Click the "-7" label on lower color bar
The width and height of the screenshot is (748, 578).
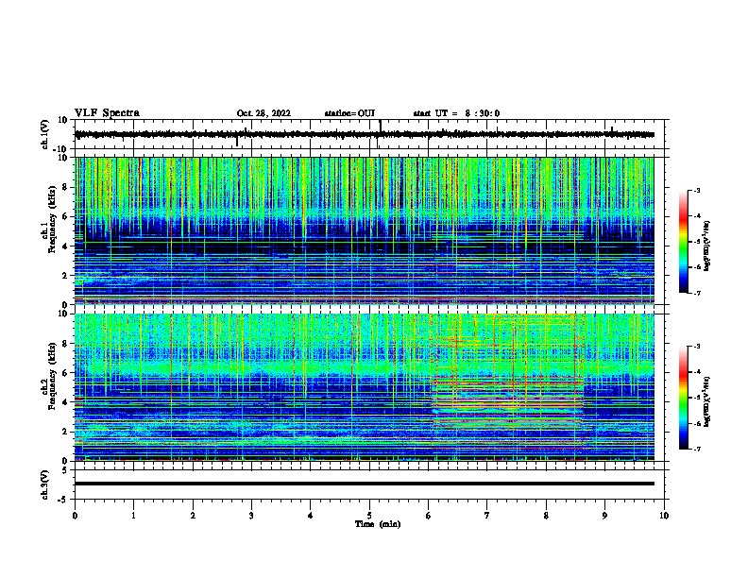pyautogui.click(x=697, y=449)
